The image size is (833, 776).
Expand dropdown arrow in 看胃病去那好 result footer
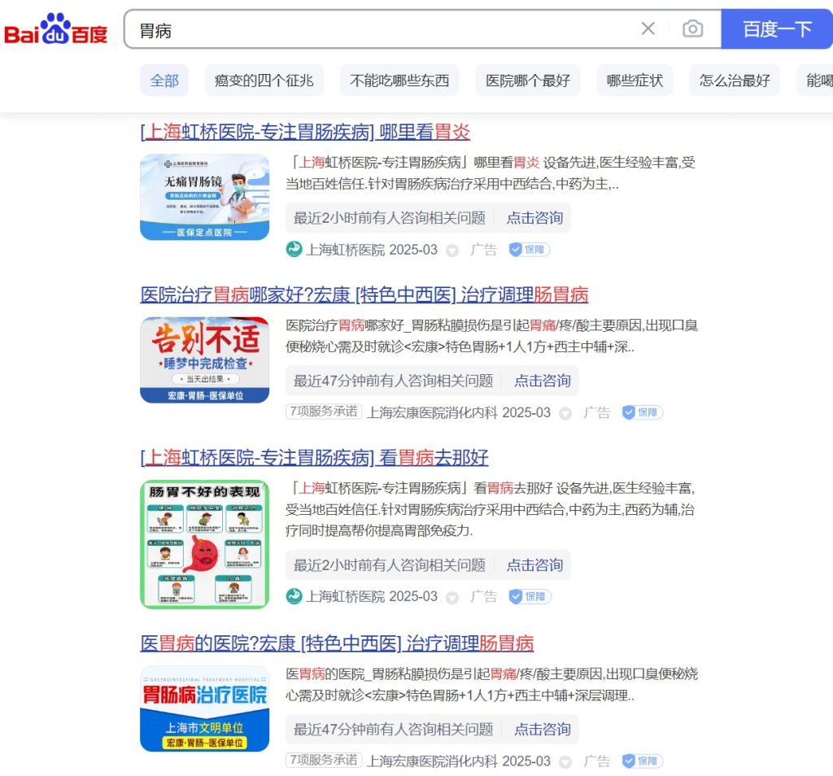(x=452, y=598)
